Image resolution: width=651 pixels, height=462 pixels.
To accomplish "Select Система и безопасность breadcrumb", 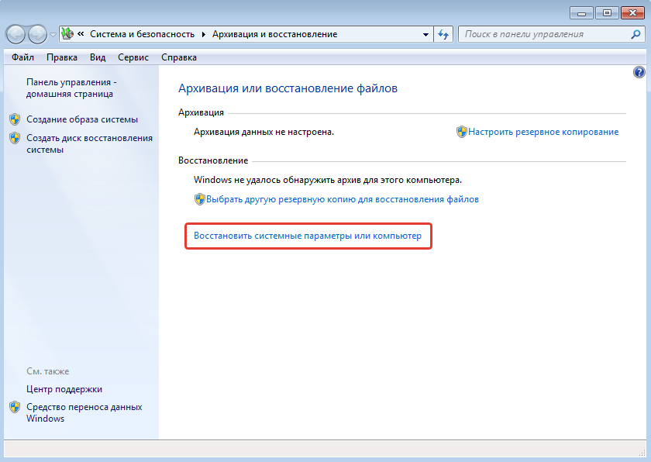I will (x=142, y=34).
